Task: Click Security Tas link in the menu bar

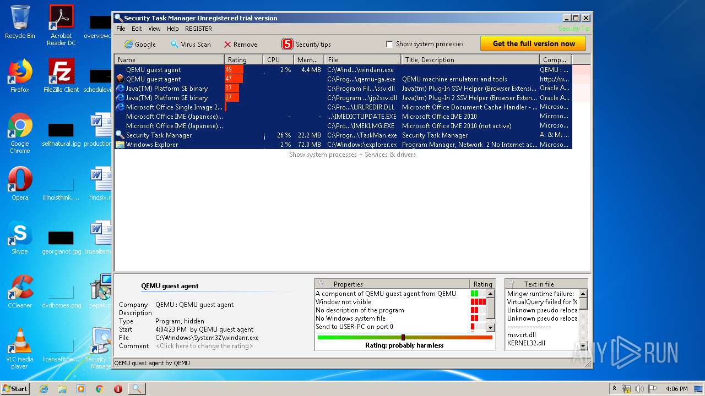Action: click(x=573, y=29)
